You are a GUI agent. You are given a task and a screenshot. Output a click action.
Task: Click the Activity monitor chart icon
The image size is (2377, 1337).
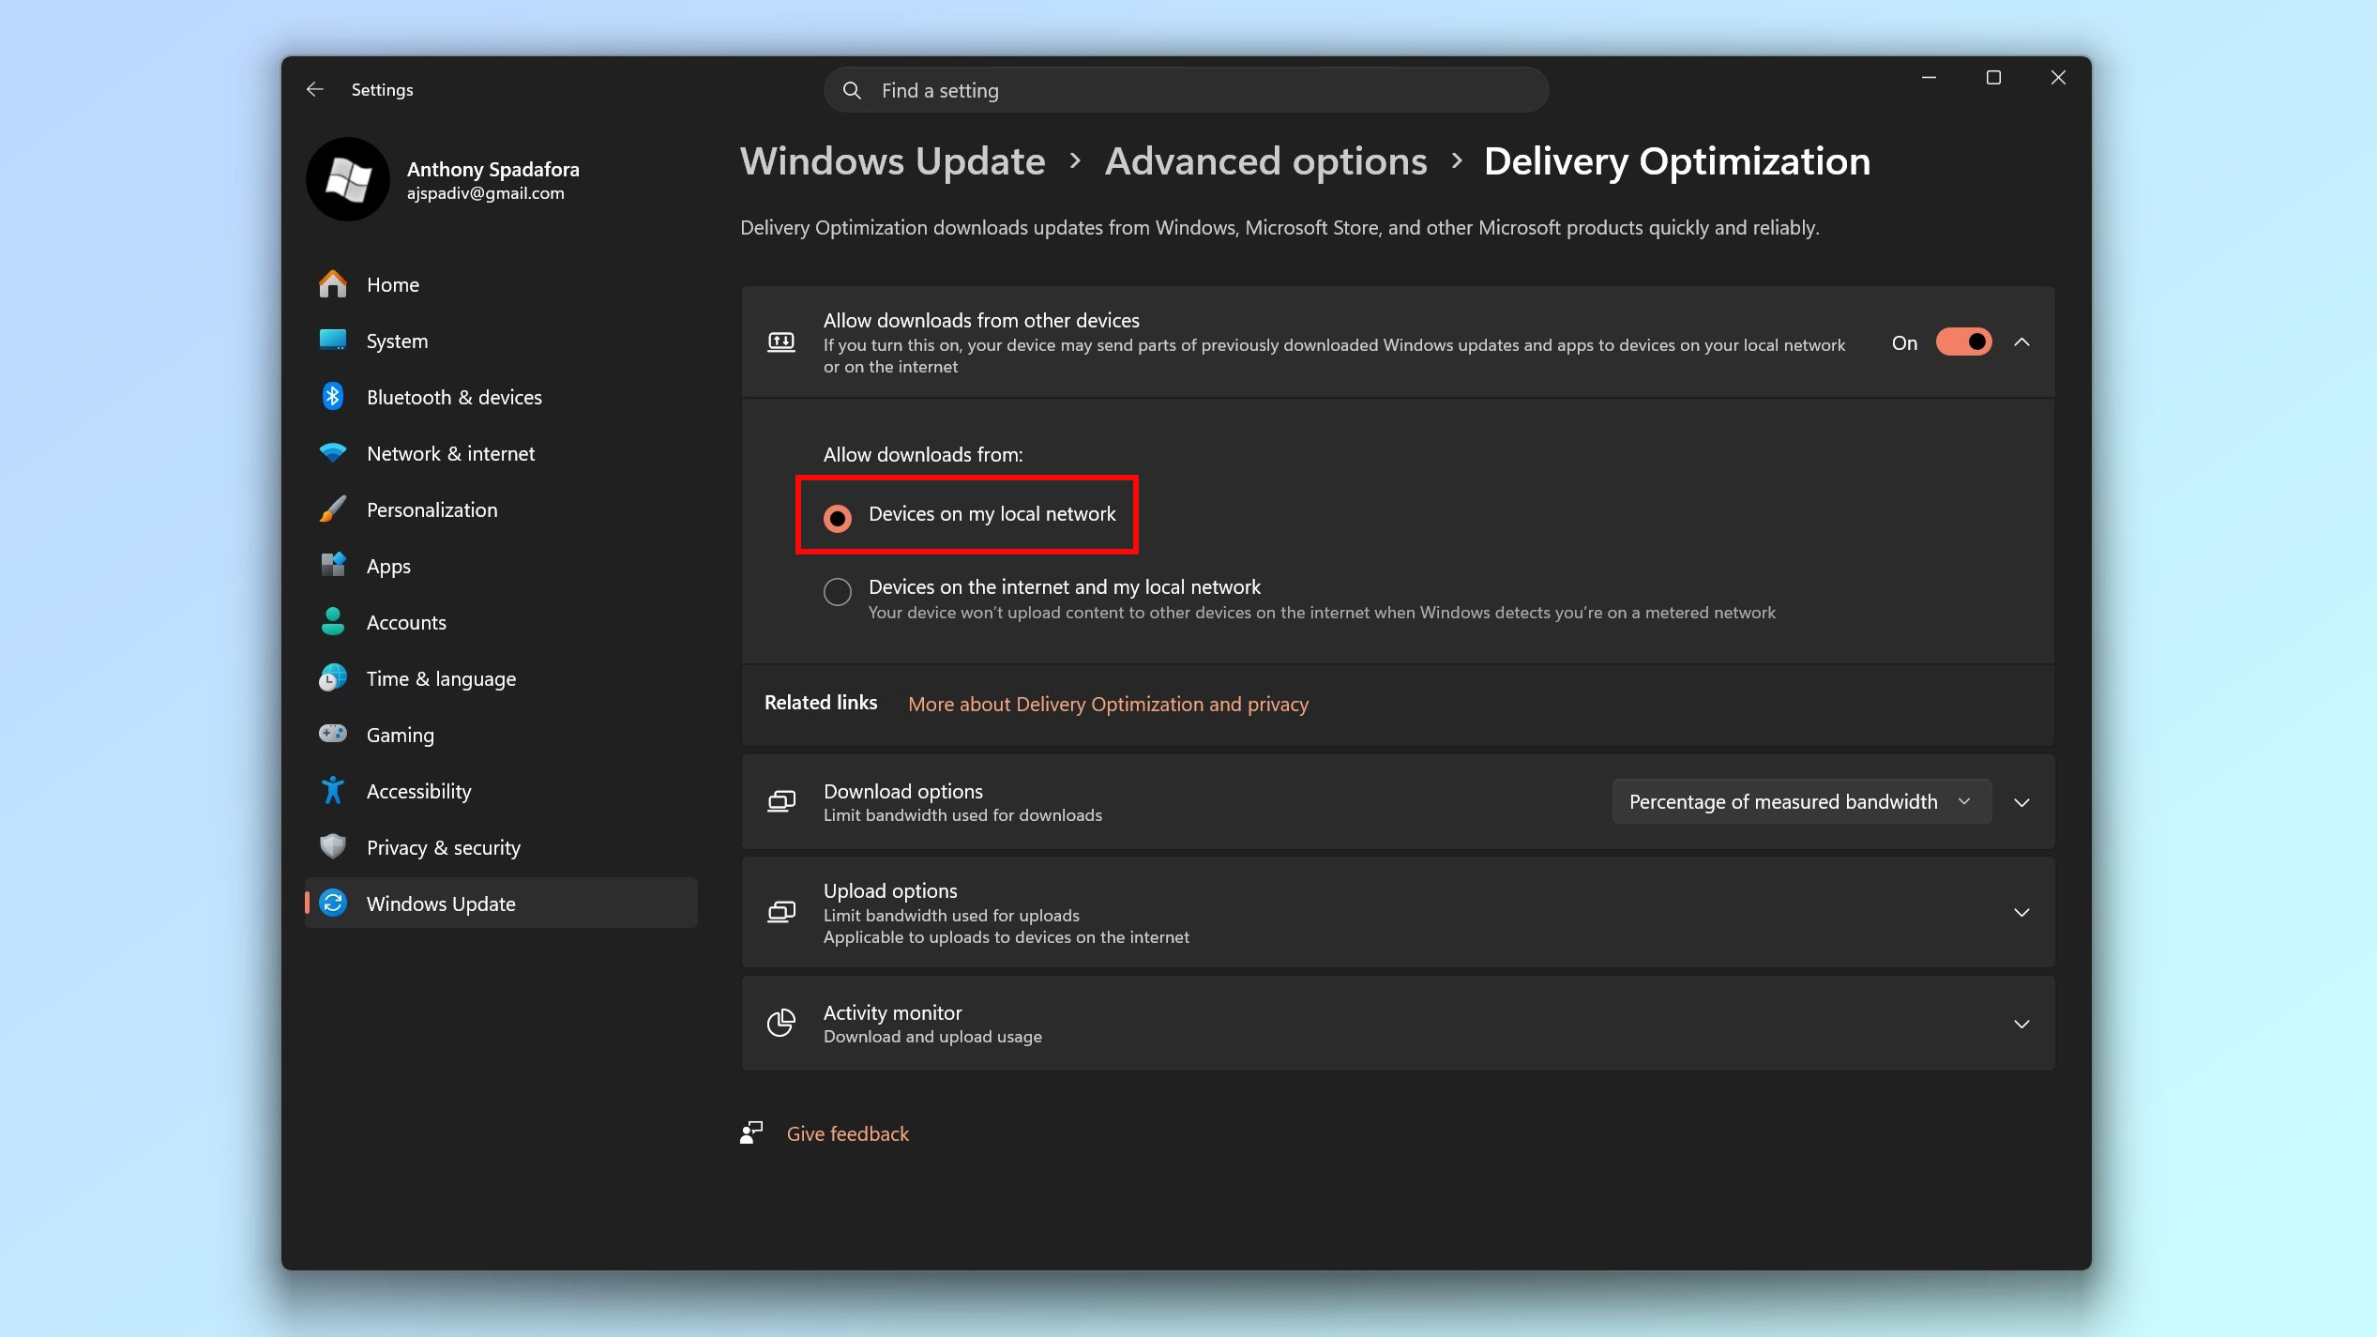coord(780,1024)
